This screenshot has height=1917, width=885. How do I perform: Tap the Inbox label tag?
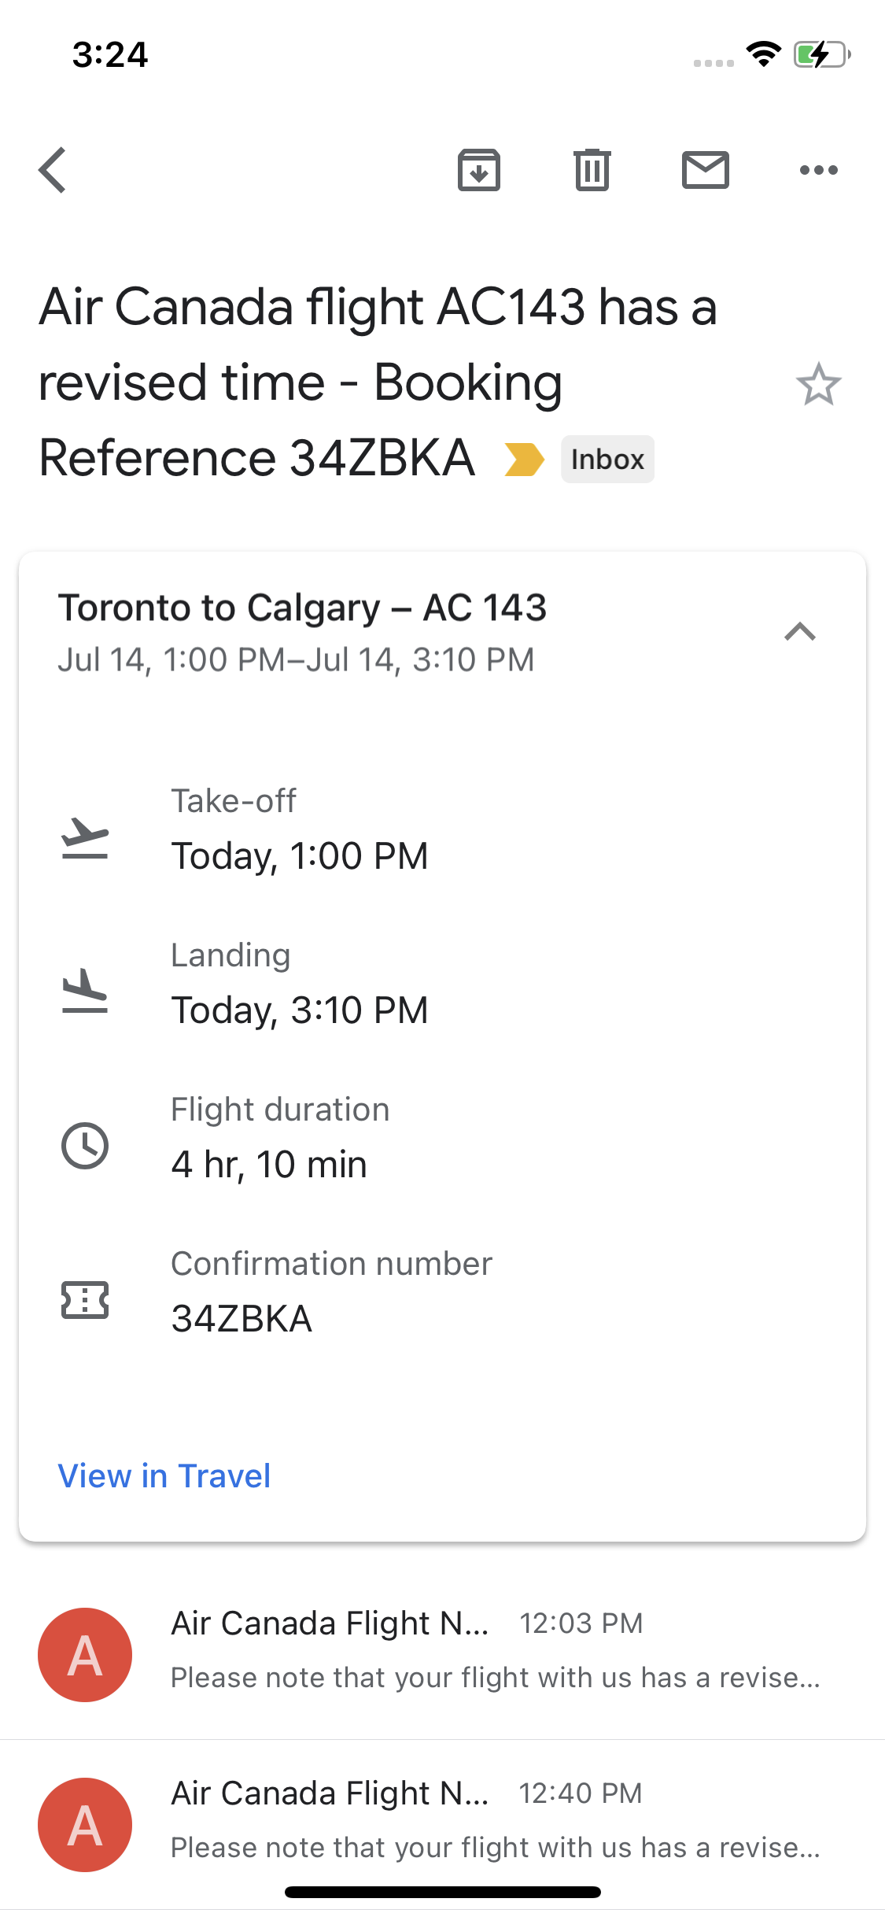coord(607,460)
